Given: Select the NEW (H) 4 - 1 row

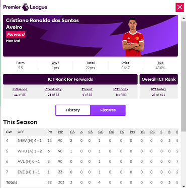Looking at the screenshot, I should [90, 141].
